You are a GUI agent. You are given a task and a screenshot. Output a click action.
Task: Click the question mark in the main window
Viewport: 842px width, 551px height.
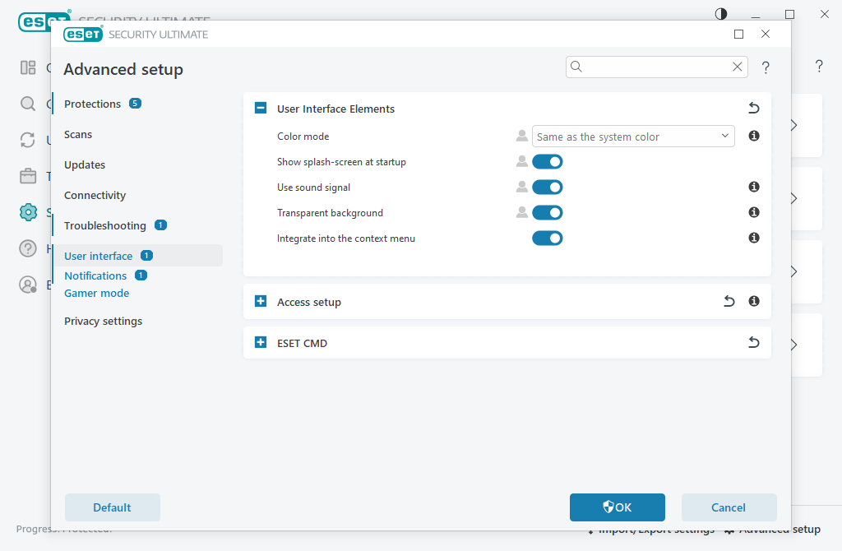(818, 66)
